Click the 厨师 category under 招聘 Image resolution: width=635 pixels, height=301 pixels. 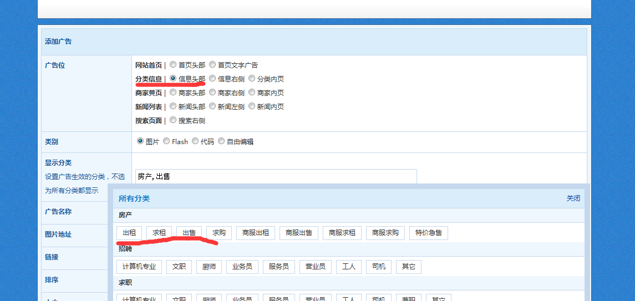click(209, 267)
